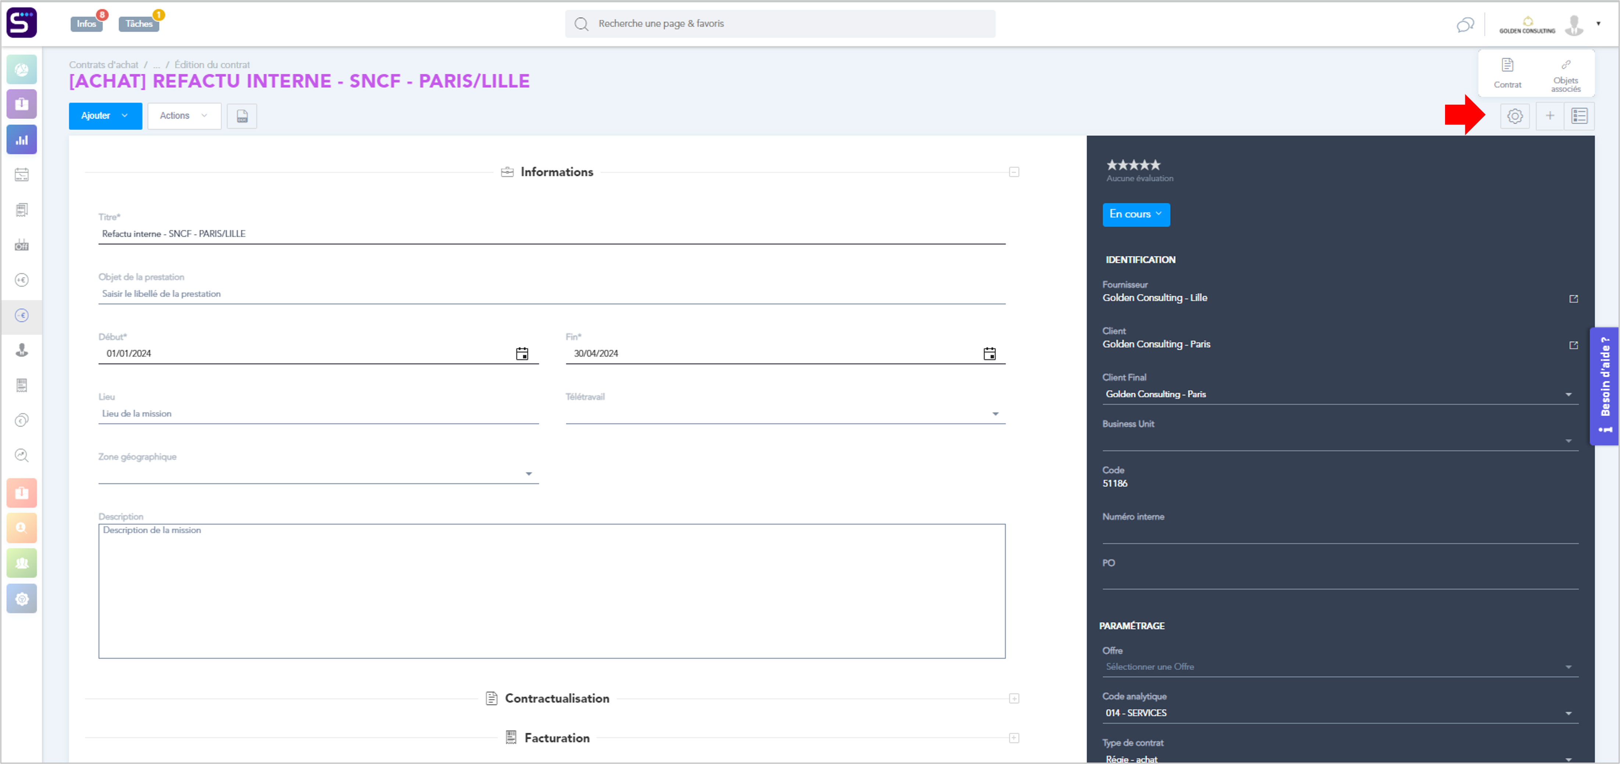This screenshot has height=764, width=1620.
Task: Click the Golden Consulting company logo
Action: coord(1527,25)
